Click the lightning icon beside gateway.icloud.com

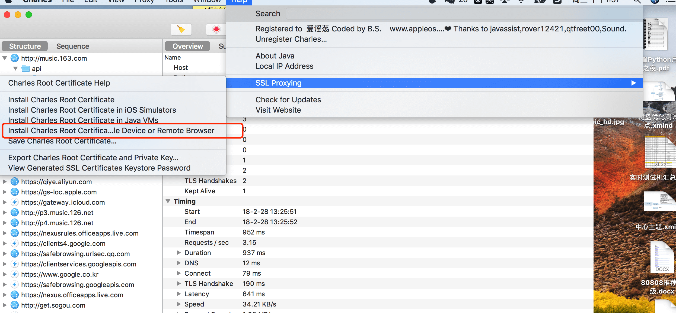(14, 202)
